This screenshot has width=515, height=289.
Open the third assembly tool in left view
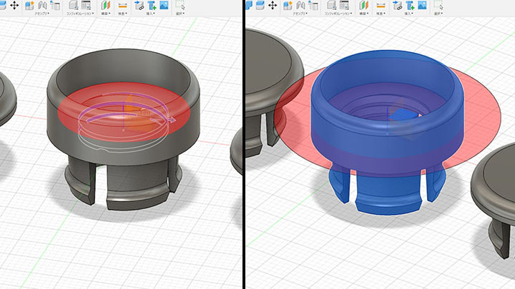click(x=55, y=5)
